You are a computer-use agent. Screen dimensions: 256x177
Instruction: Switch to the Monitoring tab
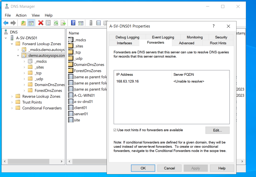click(x=194, y=37)
